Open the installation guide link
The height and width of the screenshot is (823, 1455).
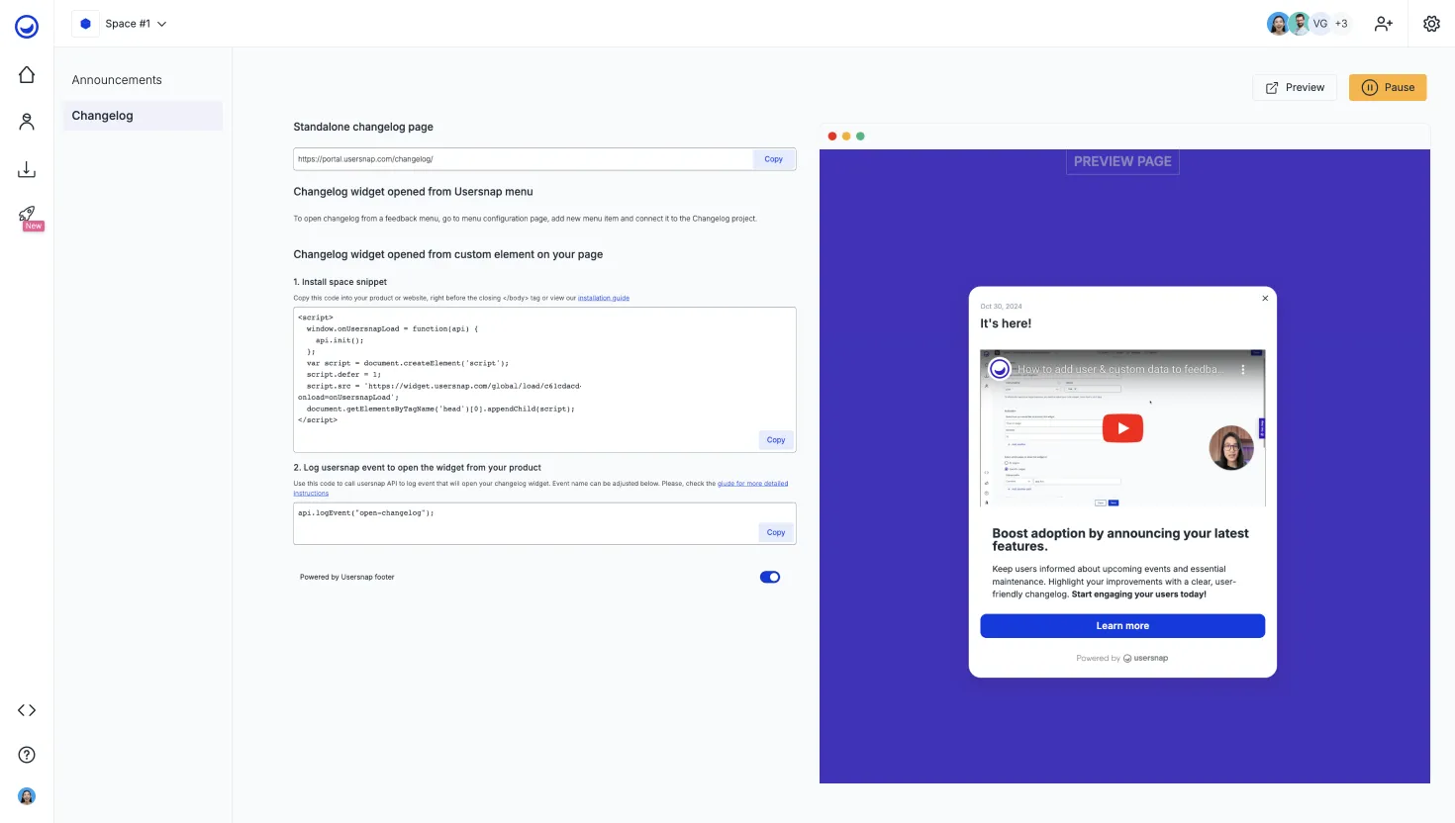tap(604, 296)
